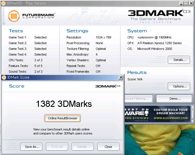This screenshot has height=155, width=195.
Task: Open the Online ResultBrowser
Action: [x=63, y=118]
